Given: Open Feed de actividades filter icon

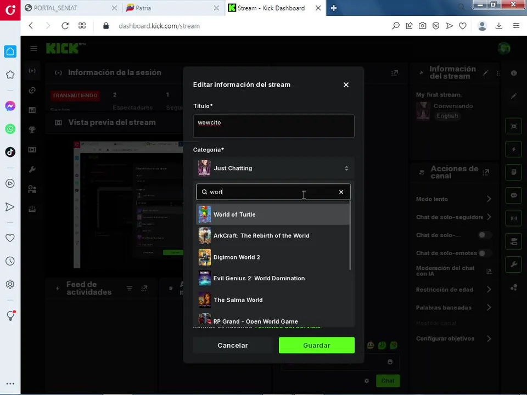Looking at the screenshot, I should [130, 288].
